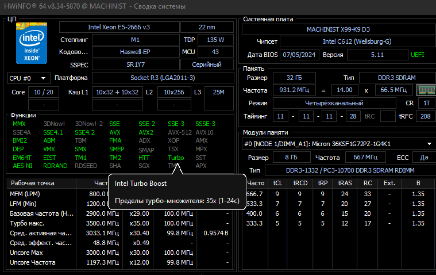Click the HTT feature label

pyautogui.click(x=144, y=158)
